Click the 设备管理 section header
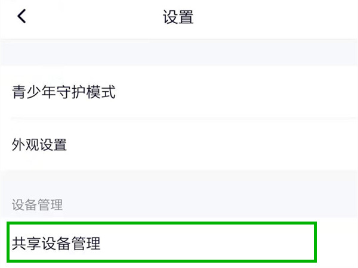Screen dimensions: 358x268 [37, 205]
